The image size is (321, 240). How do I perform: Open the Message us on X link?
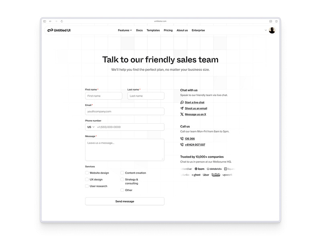(195, 114)
